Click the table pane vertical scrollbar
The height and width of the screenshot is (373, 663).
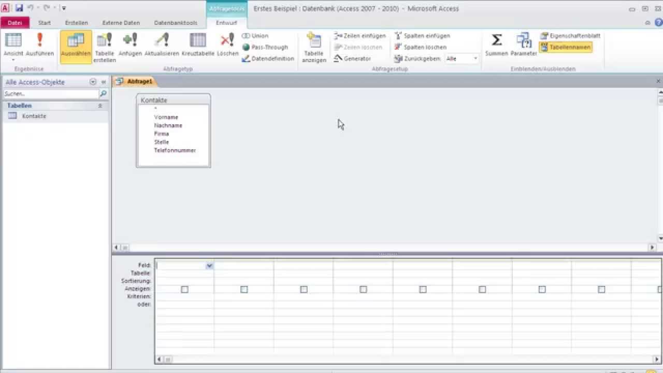click(x=660, y=165)
